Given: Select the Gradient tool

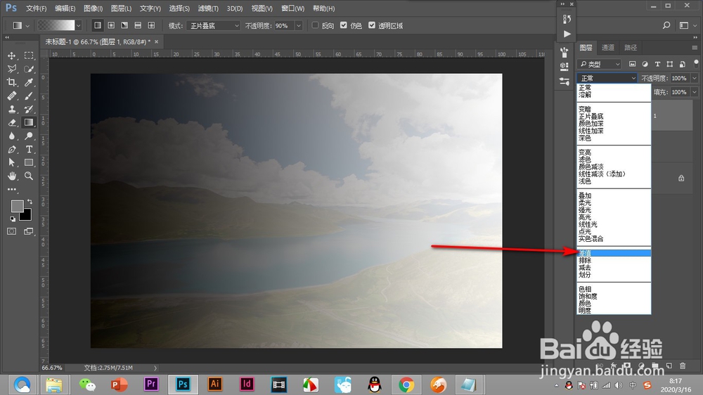Looking at the screenshot, I should coord(29,122).
